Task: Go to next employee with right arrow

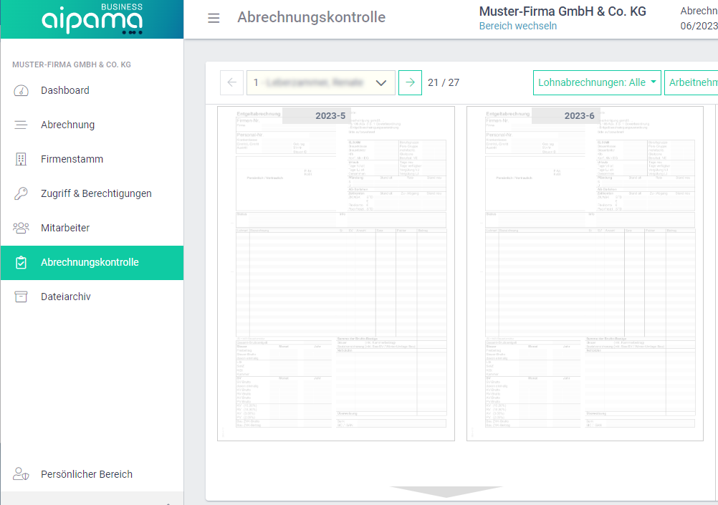Action: click(410, 82)
